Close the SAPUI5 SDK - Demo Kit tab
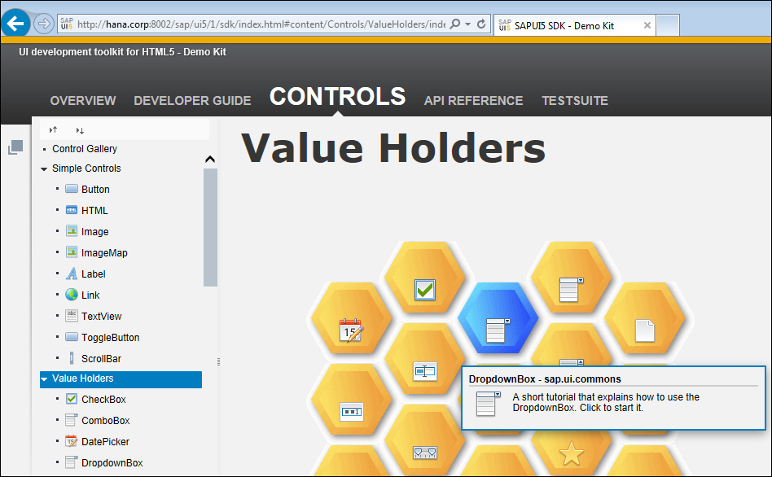 [647, 25]
